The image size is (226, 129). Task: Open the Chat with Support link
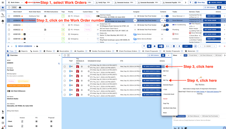click(x=213, y=92)
